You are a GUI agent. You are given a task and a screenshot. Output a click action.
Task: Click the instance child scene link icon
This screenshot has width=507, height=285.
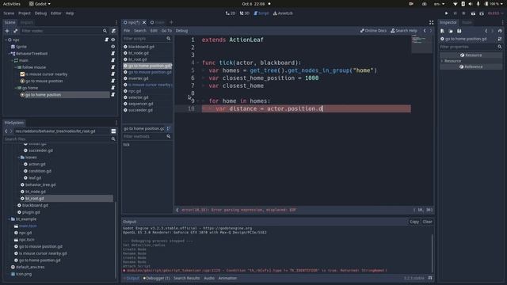(x=16, y=31)
